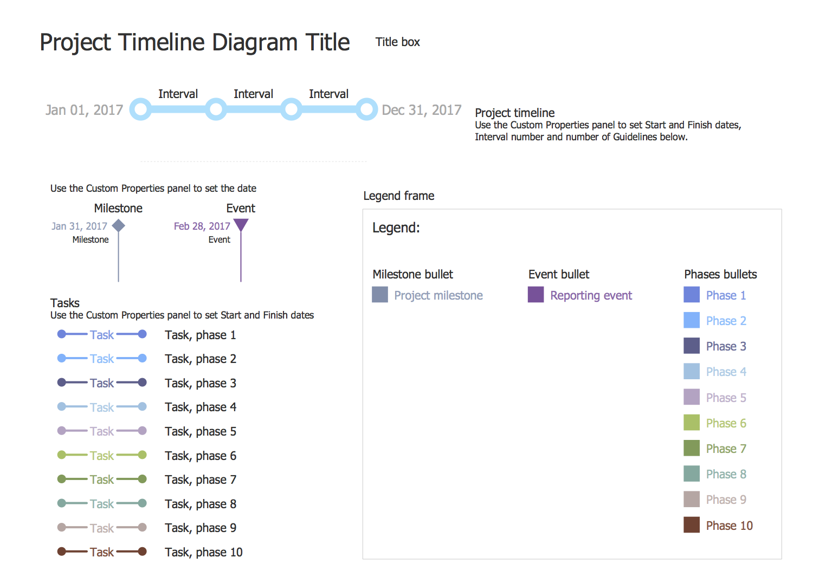Select the last timeline circle before Dec 31, 2017
The image size is (813, 577).
[367, 109]
